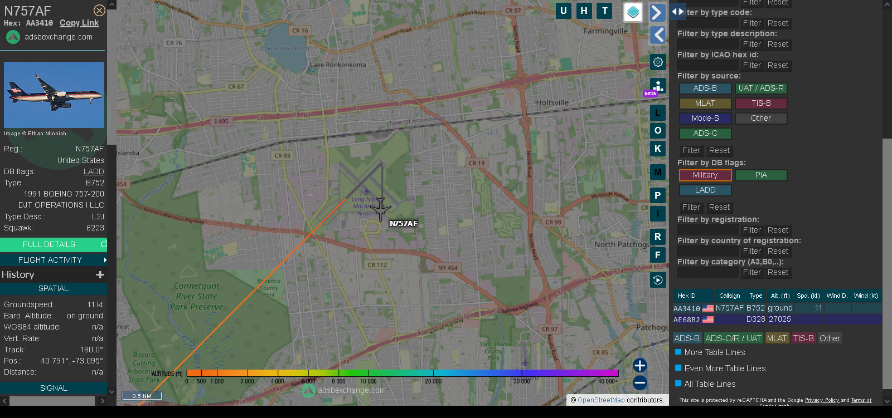This screenshot has width=892, height=418.
Task: Enable Even More Table Lines checkbox
Action: [x=678, y=368]
